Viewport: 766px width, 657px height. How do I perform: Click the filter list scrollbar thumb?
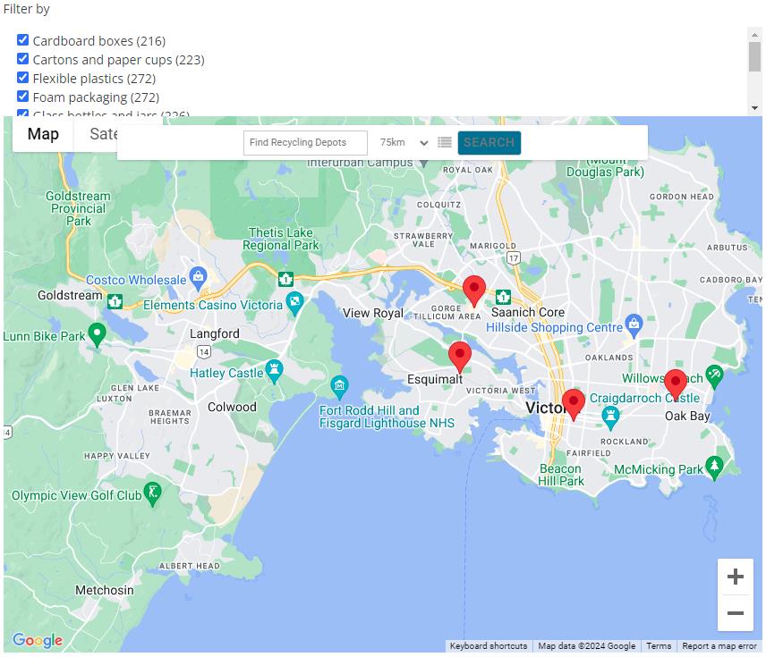tap(754, 56)
